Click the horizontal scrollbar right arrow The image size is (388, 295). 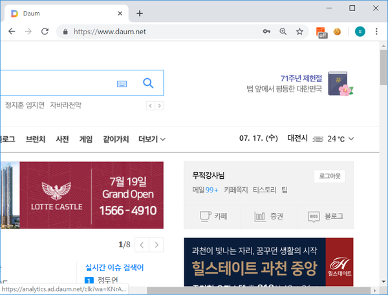[x=375, y=290]
